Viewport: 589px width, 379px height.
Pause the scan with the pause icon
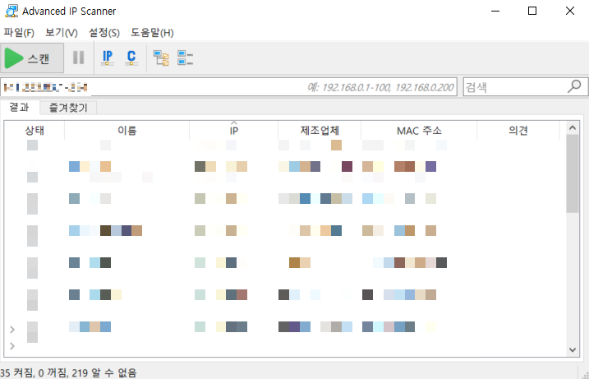click(79, 58)
